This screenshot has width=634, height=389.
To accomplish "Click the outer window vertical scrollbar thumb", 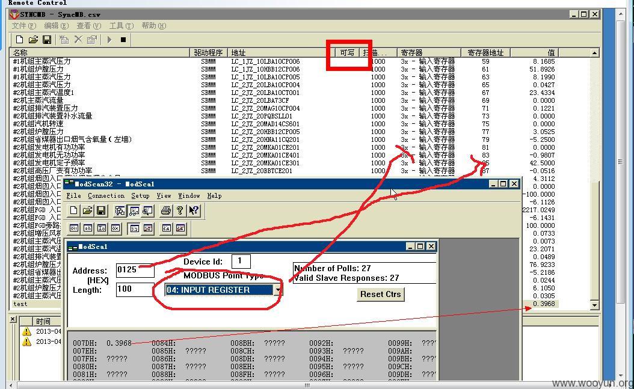I will pos(620,162).
